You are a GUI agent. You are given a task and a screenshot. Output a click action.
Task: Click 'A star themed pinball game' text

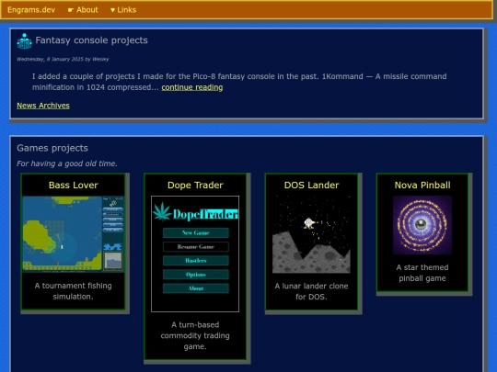point(422,273)
